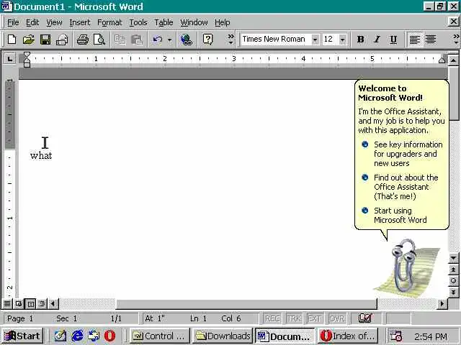This screenshot has width=461, height=345.
Task: Click the horizontal scrollbar thumb
Action: pos(246,304)
